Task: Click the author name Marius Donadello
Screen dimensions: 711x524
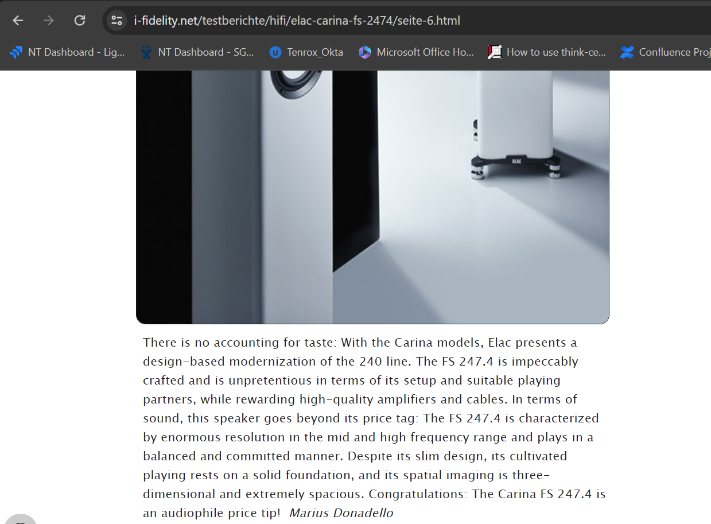Action: 341,513
